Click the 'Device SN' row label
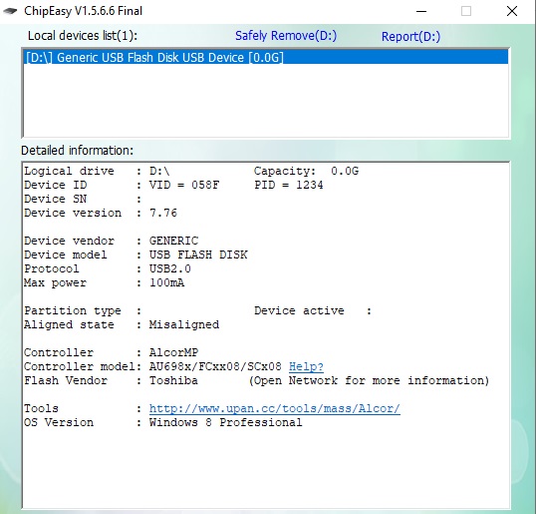This screenshot has width=536, height=514. (x=56, y=199)
